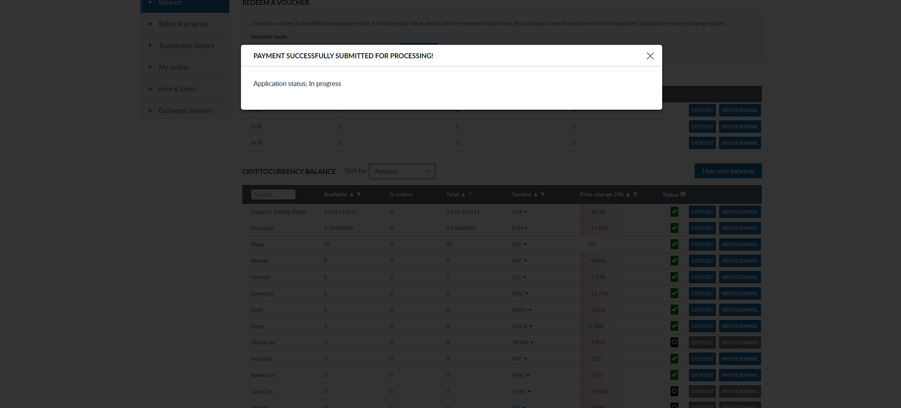Click Ethereum available amount 0.18446809
901x408 pixels.
(338, 228)
